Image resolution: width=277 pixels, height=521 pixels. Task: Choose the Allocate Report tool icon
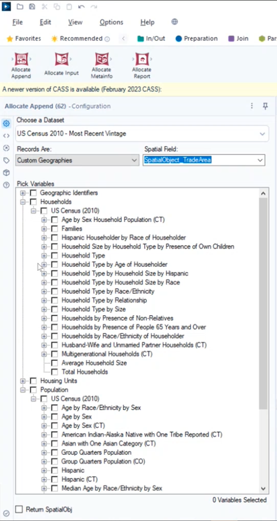[x=142, y=59]
